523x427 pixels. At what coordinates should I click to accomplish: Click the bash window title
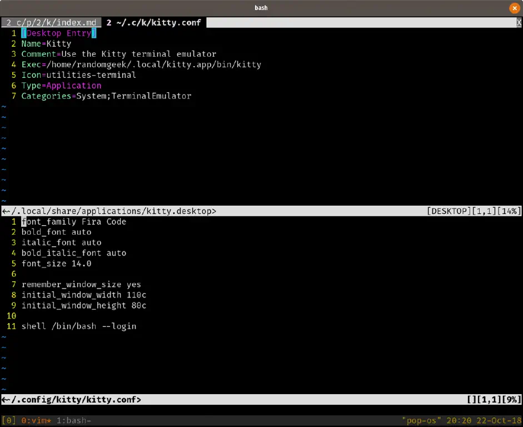pyautogui.click(x=261, y=8)
